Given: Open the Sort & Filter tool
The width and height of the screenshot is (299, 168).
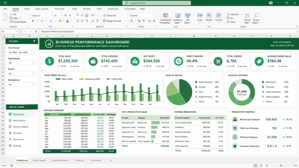Looking at the screenshot, I should (x=247, y=19).
